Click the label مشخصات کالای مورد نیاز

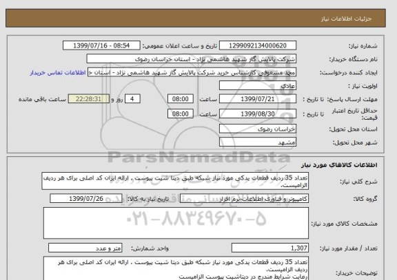[344, 224]
